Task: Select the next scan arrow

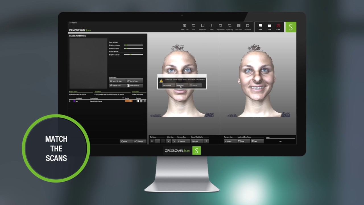Action: tap(174, 141)
